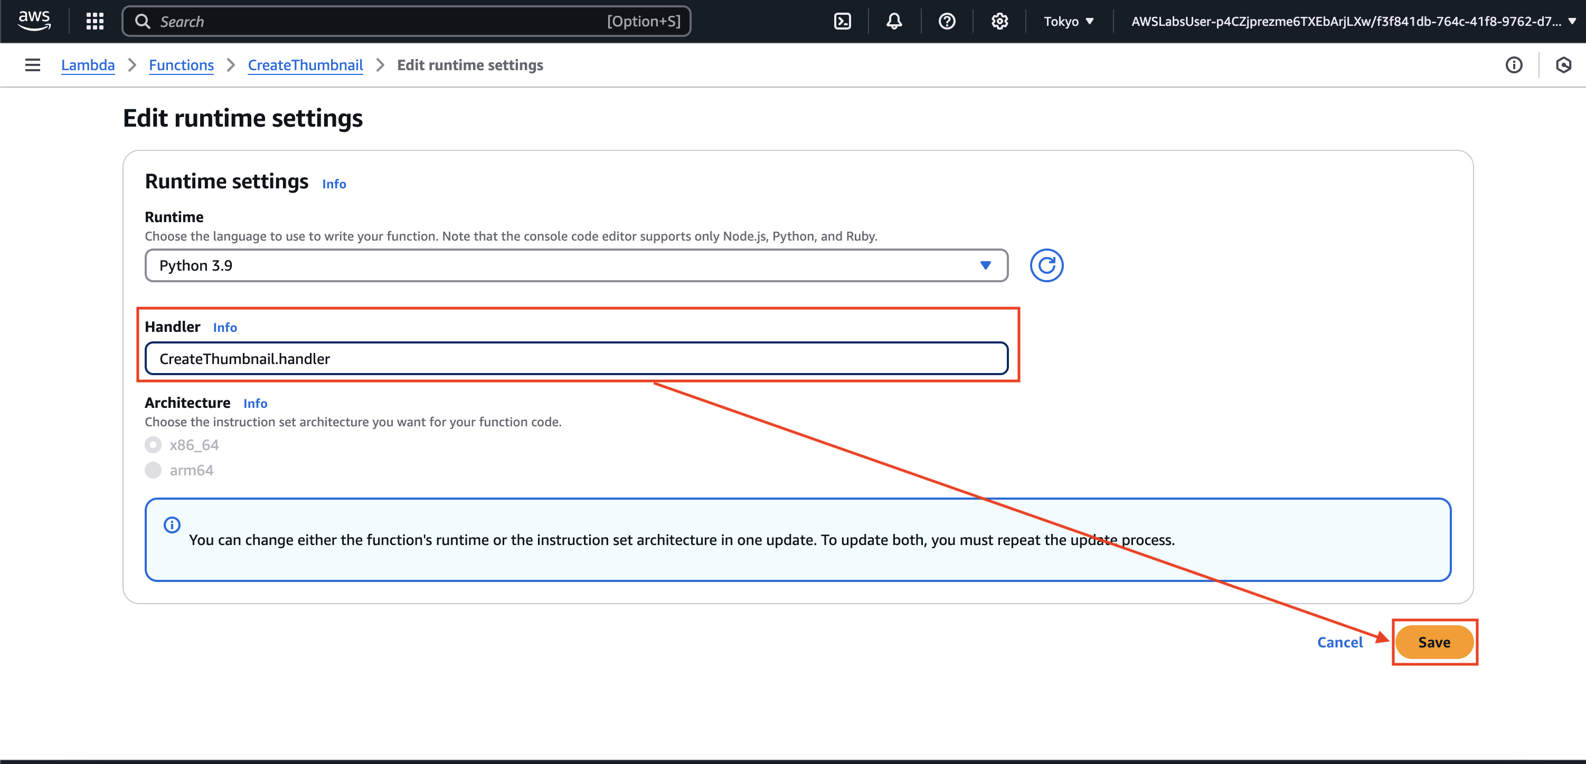Screen dimensions: 1586x764
Task: Open the notifications bell icon
Action: pyautogui.click(x=894, y=22)
